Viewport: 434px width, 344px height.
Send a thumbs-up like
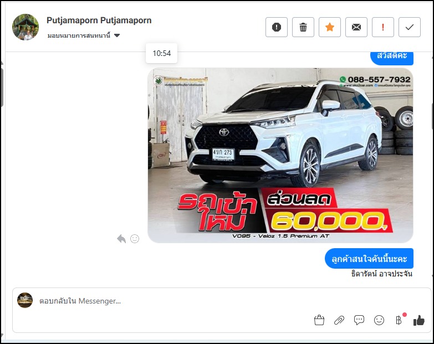point(419,321)
